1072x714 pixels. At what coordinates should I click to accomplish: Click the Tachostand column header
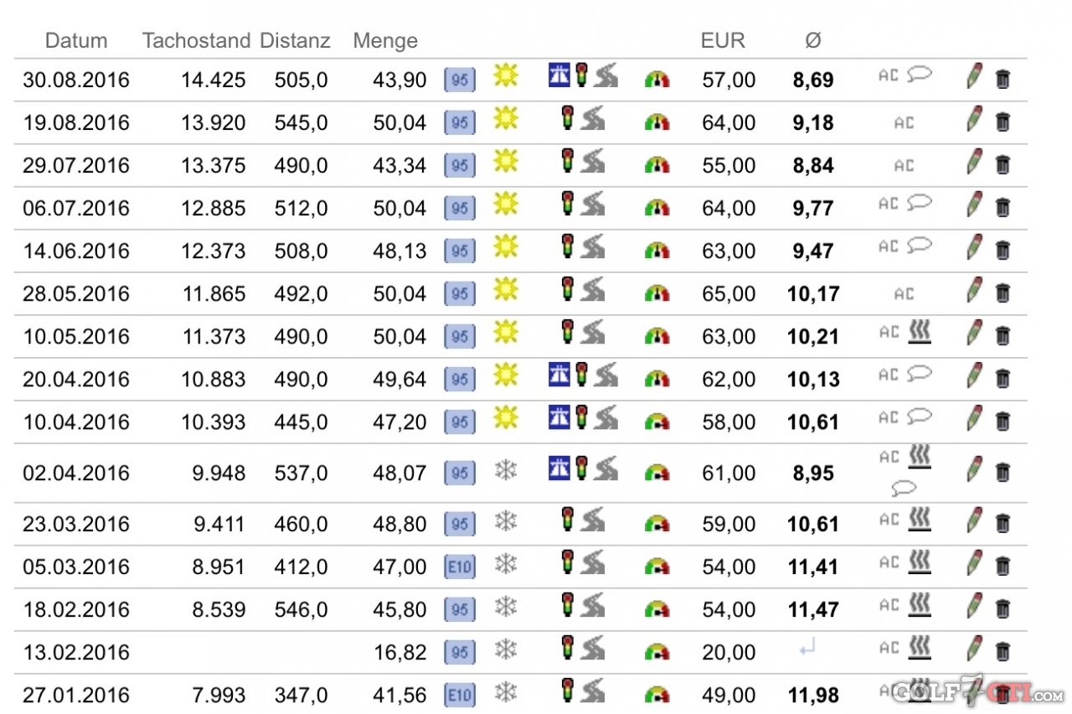196,40
